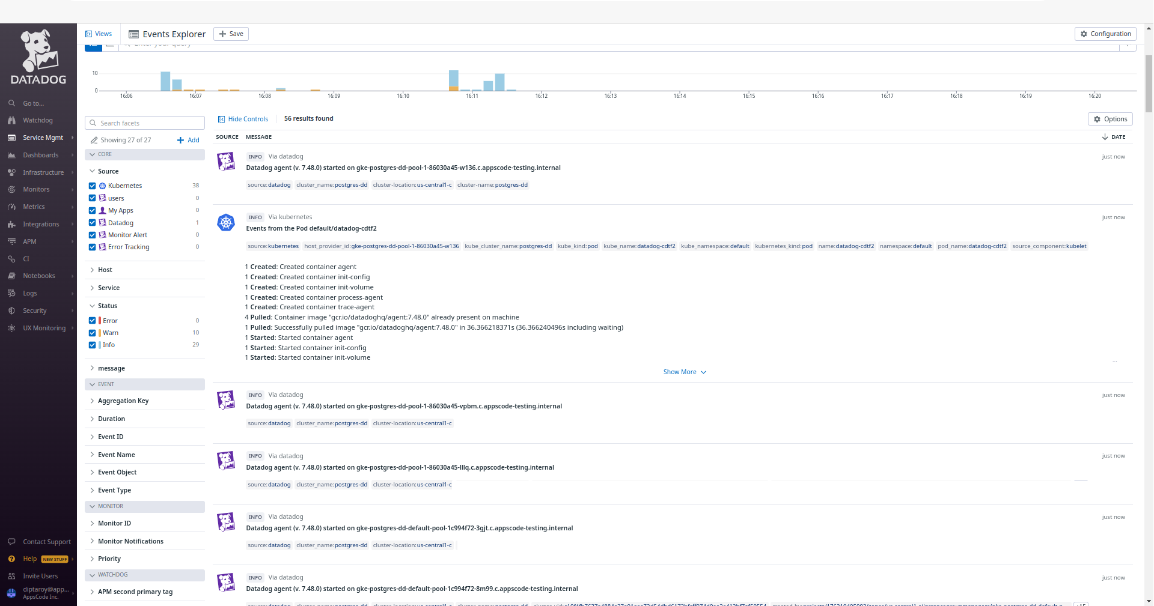
Task: Uncheck the Warn status filter
Action: coord(92,333)
